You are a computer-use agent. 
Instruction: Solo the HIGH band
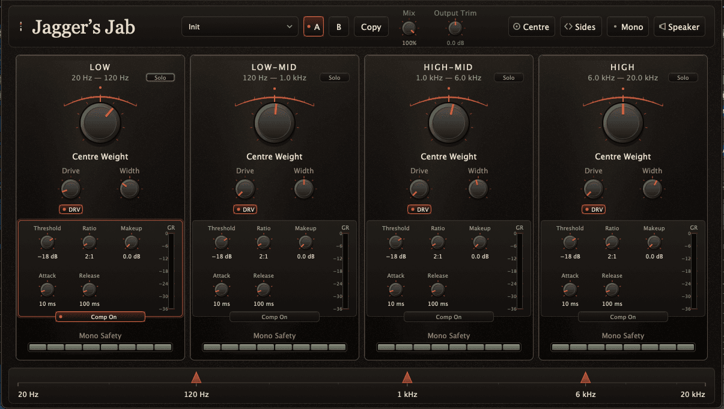click(683, 77)
